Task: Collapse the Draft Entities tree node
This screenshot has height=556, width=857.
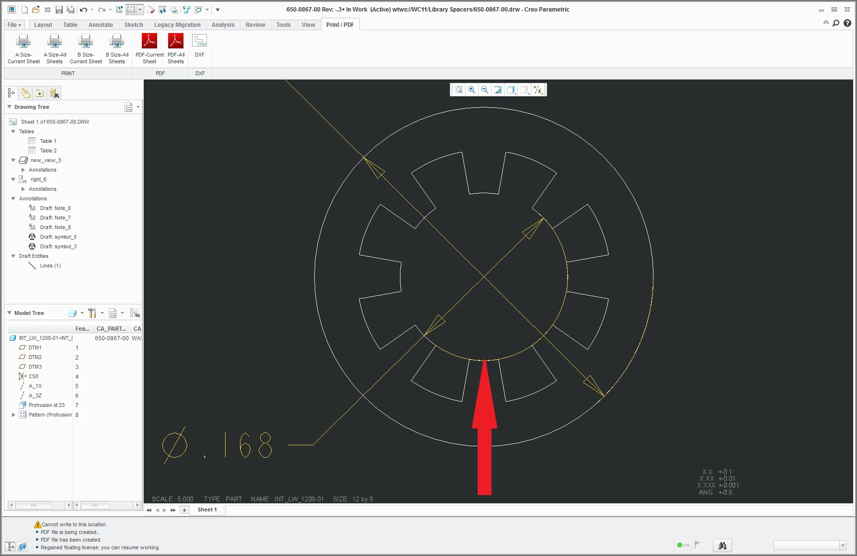Action: point(13,256)
